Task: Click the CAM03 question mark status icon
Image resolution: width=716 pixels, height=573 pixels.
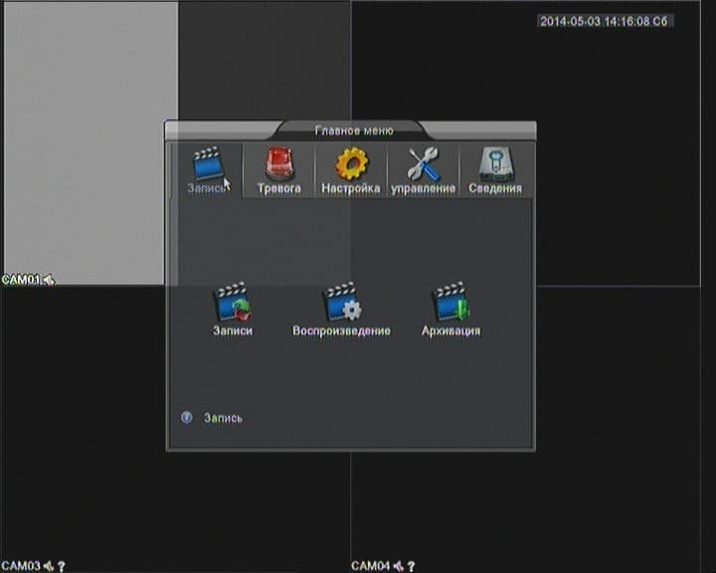Action: click(62, 567)
